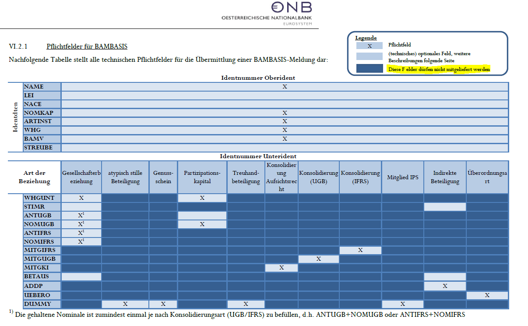The image size is (528, 326).
Task: Click the 'Art der Beziehung' header cell
Action: coord(35,177)
